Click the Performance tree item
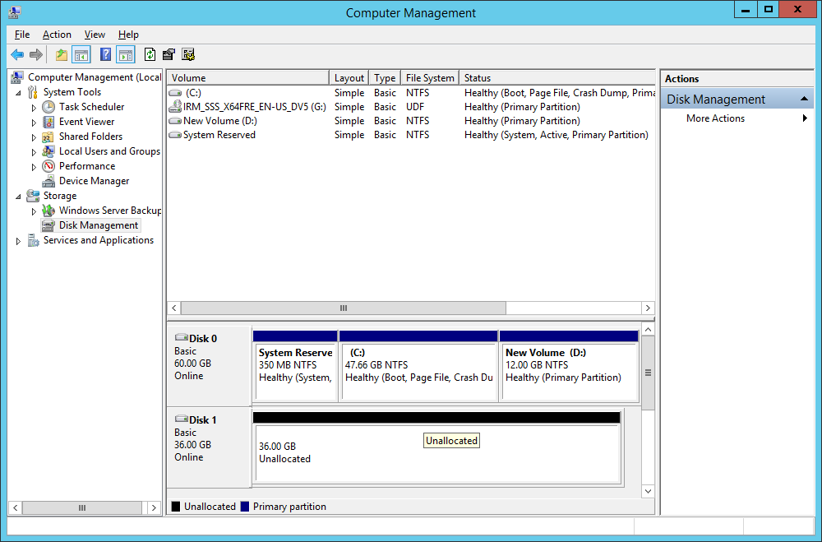Viewport: 822px width, 542px height. [x=87, y=166]
